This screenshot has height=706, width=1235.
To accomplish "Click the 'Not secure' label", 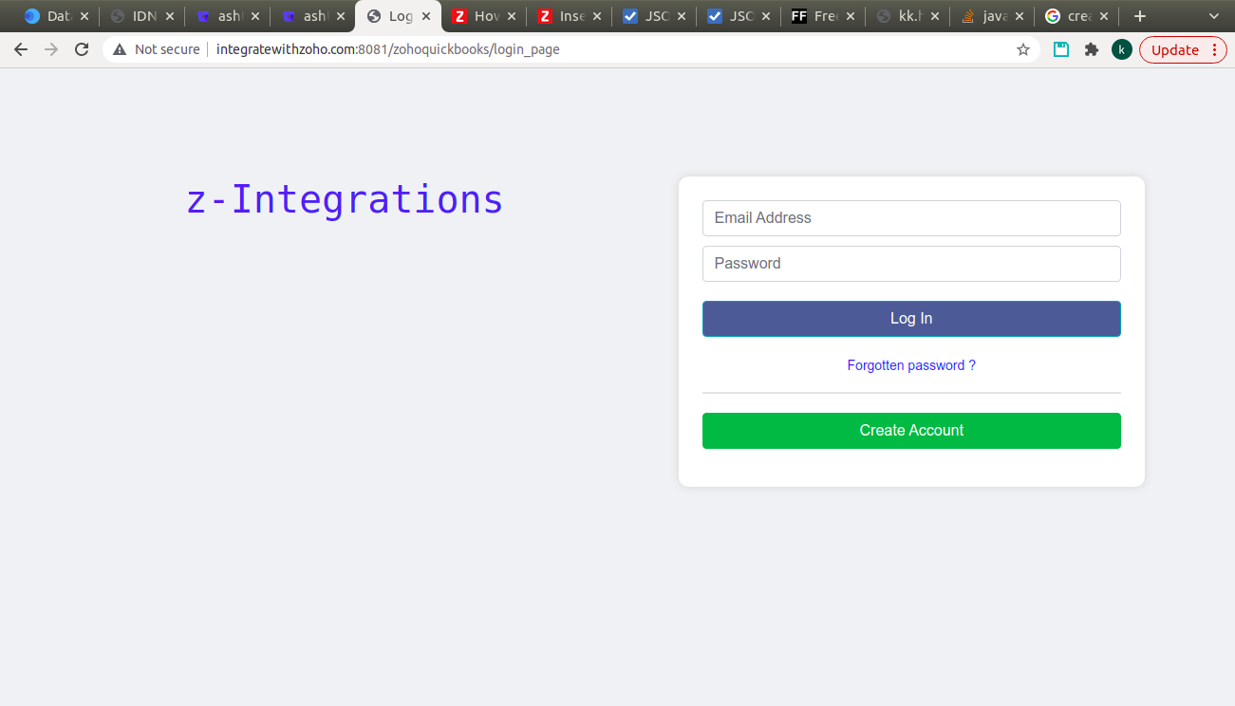I will pyautogui.click(x=167, y=49).
